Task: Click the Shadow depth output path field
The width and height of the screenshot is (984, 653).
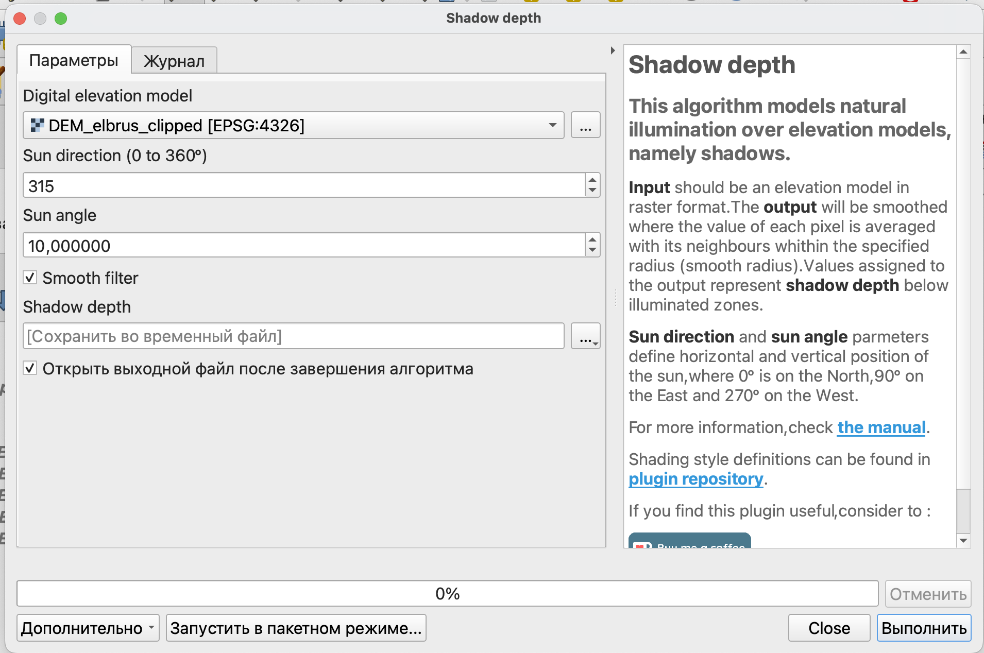Action: click(294, 336)
